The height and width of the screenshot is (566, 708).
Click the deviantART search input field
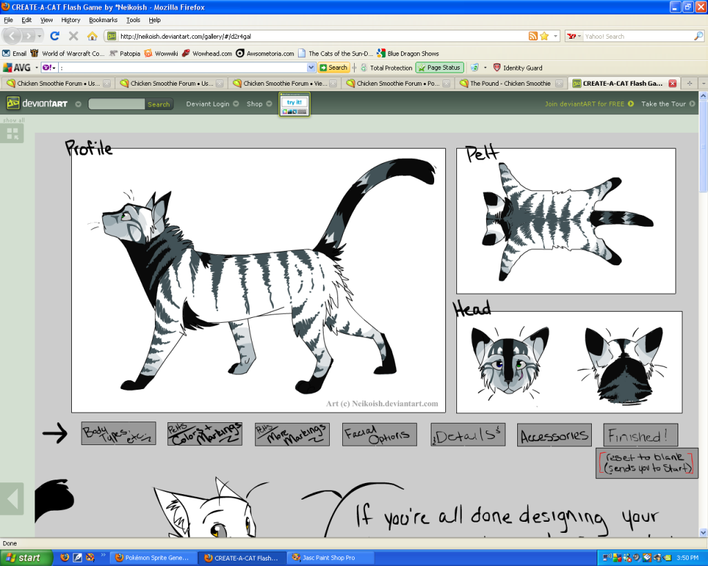(x=117, y=104)
